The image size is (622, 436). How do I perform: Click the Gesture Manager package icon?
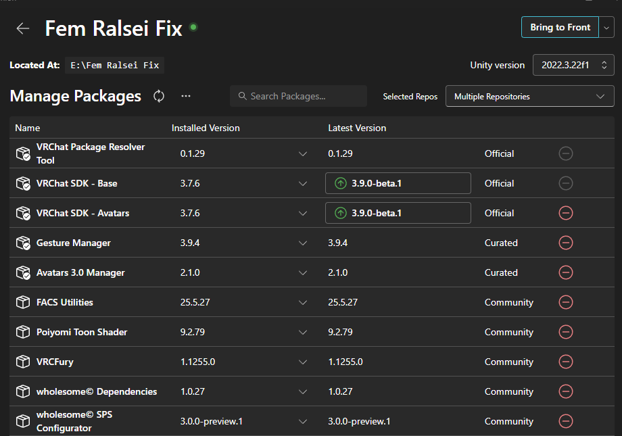pos(23,243)
